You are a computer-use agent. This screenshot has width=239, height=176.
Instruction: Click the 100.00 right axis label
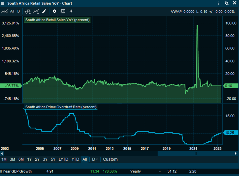click(x=231, y=23)
